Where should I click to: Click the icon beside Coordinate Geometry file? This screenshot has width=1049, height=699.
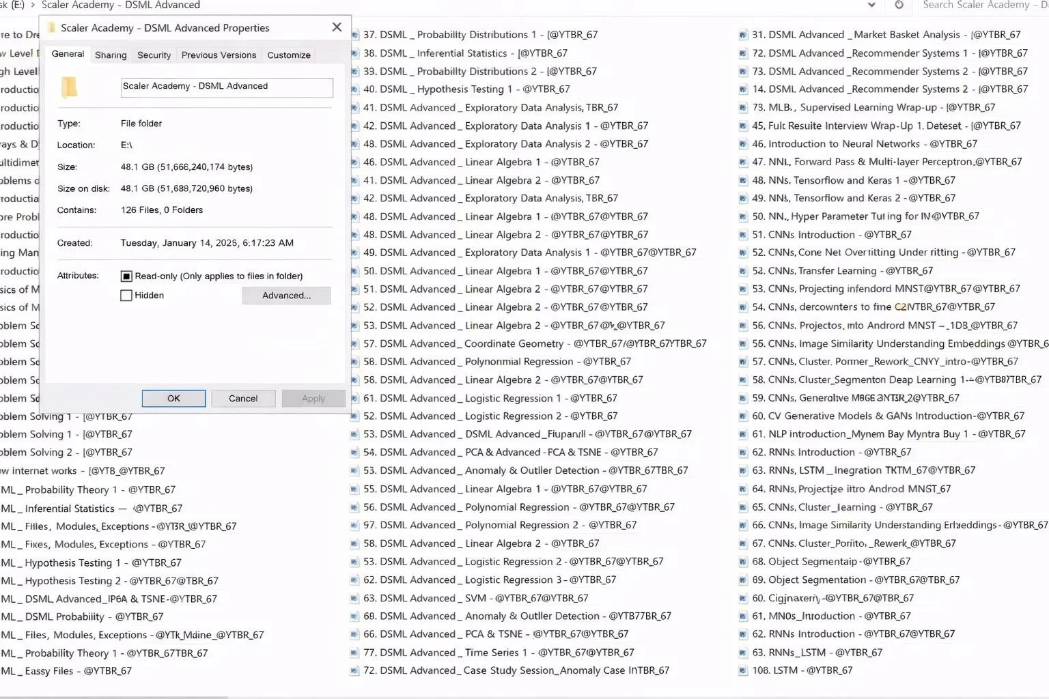pyautogui.click(x=355, y=344)
